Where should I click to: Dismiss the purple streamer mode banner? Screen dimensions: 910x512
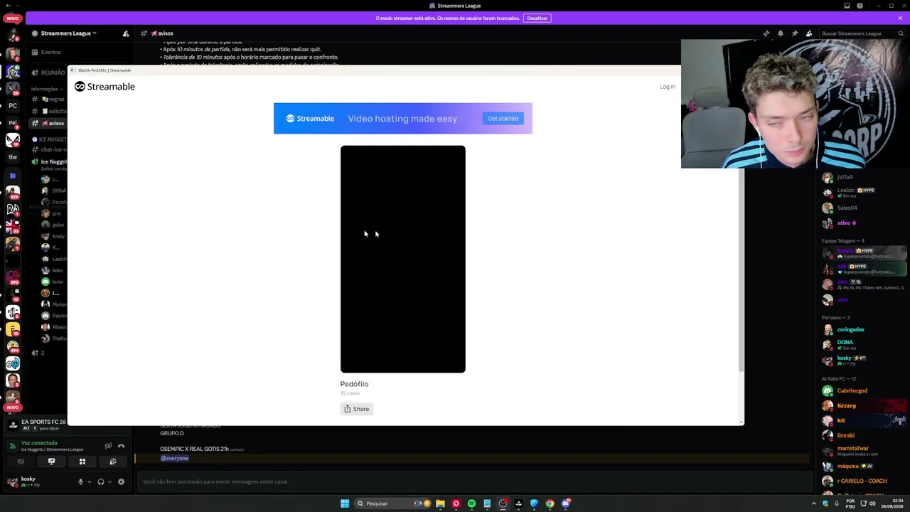tap(900, 18)
